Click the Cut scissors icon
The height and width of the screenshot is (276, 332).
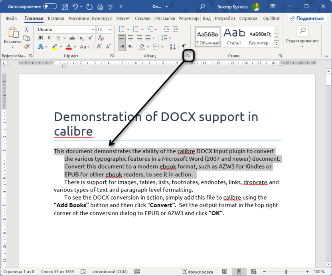27,29
